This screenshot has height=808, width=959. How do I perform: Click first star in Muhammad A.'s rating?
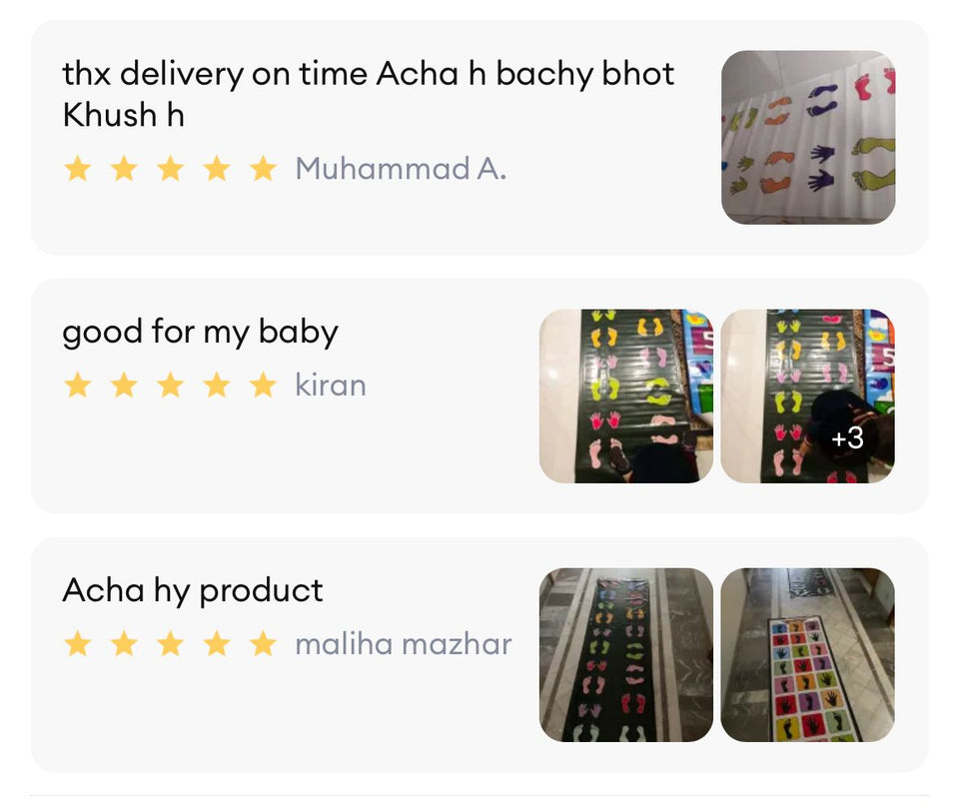(x=77, y=169)
